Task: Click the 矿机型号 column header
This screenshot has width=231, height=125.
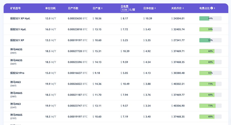Action: [x=15, y=8]
